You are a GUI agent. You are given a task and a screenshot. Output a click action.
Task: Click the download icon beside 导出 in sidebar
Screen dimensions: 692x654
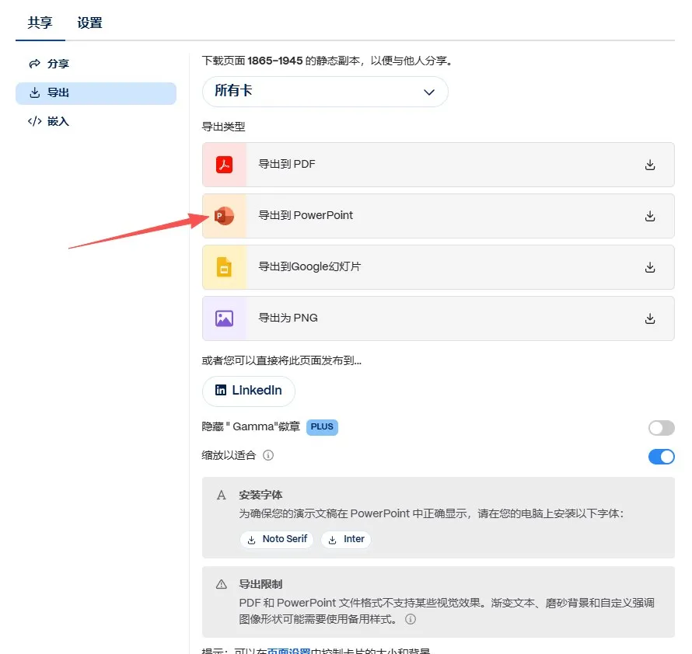(x=34, y=92)
